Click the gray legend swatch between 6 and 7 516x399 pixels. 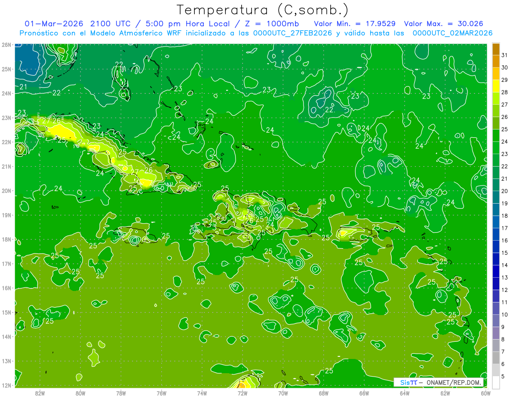click(x=496, y=358)
